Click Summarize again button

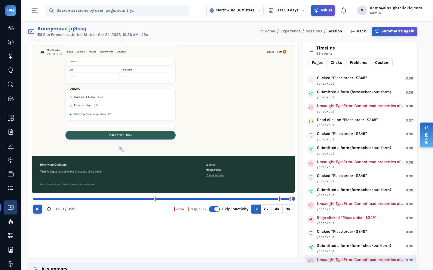pos(395,31)
